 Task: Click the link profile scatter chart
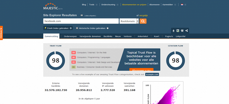(163, 93)
